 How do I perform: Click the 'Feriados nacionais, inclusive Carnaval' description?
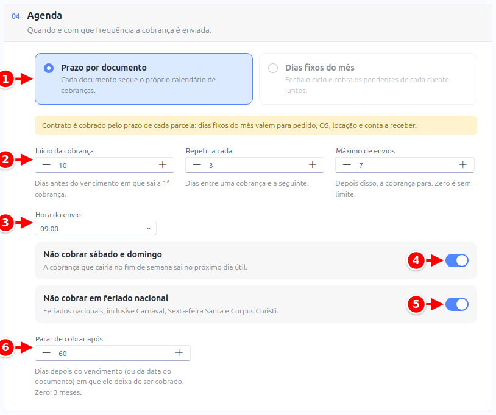pyautogui.click(x=161, y=311)
